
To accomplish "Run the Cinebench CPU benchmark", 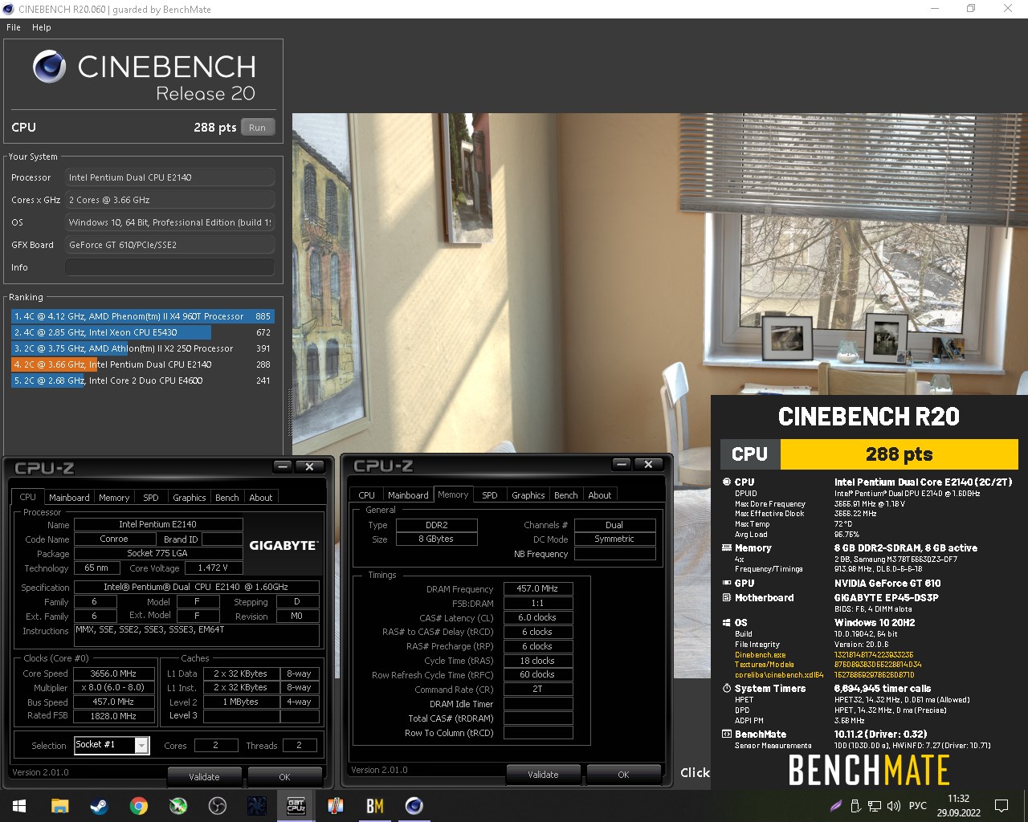I will [258, 128].
